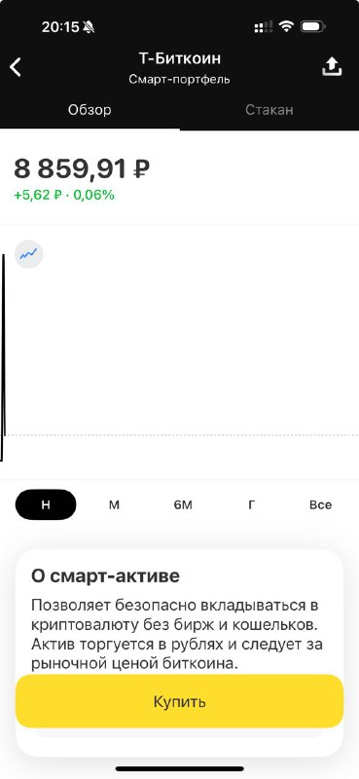Go back using the left arrow
Image resolution: width=359 pixels, height=779 pixels.
[16, 67]
